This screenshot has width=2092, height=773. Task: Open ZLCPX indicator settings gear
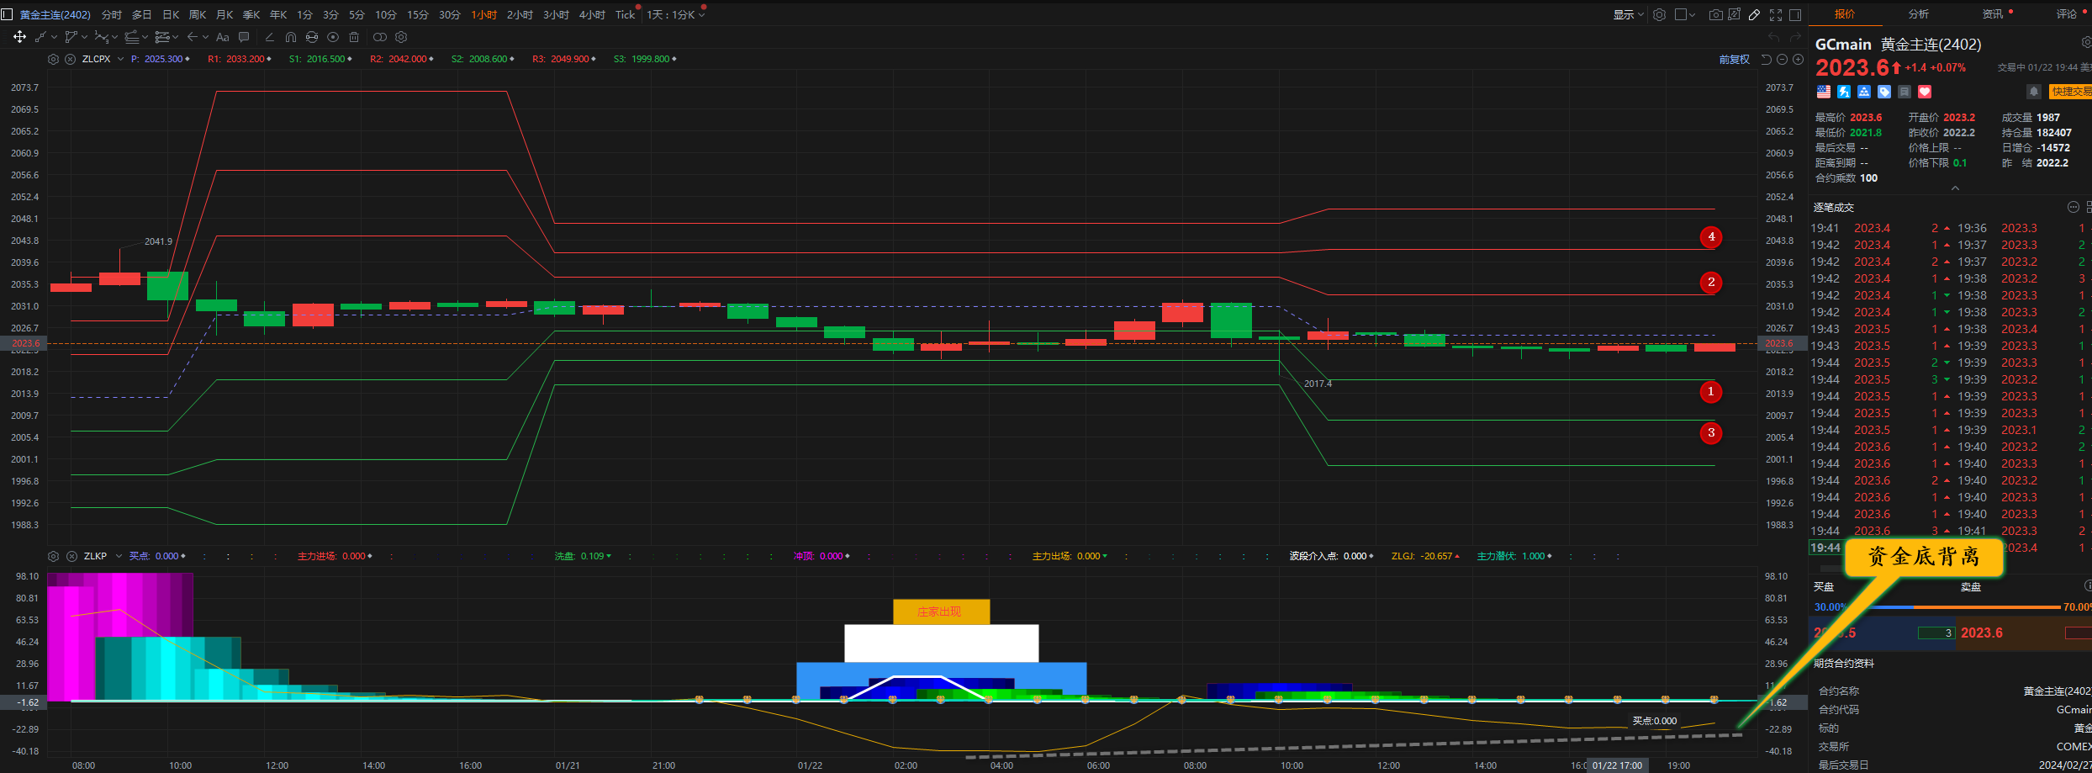point(53,59)
